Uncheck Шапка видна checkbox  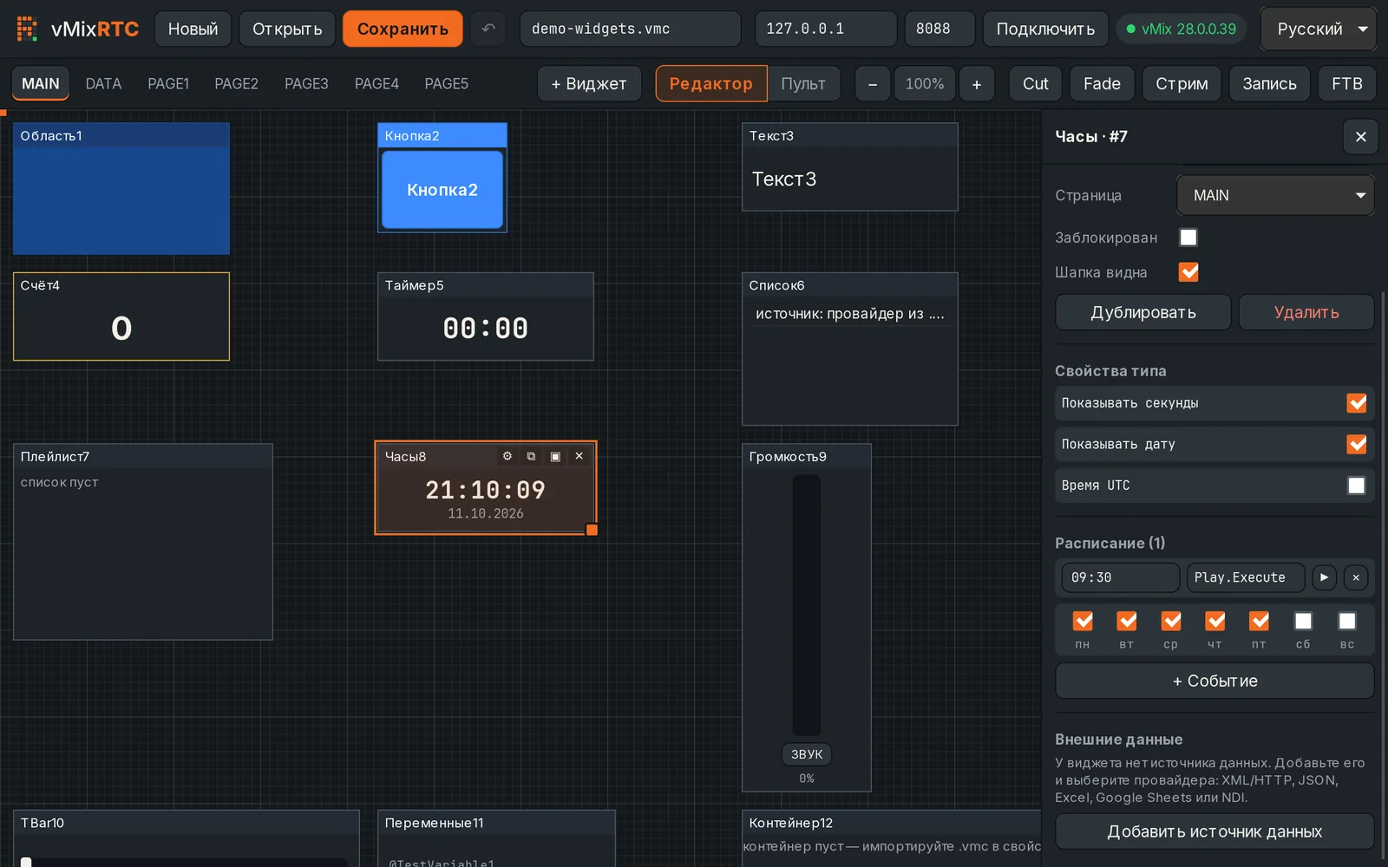(x=1188, y=272)
